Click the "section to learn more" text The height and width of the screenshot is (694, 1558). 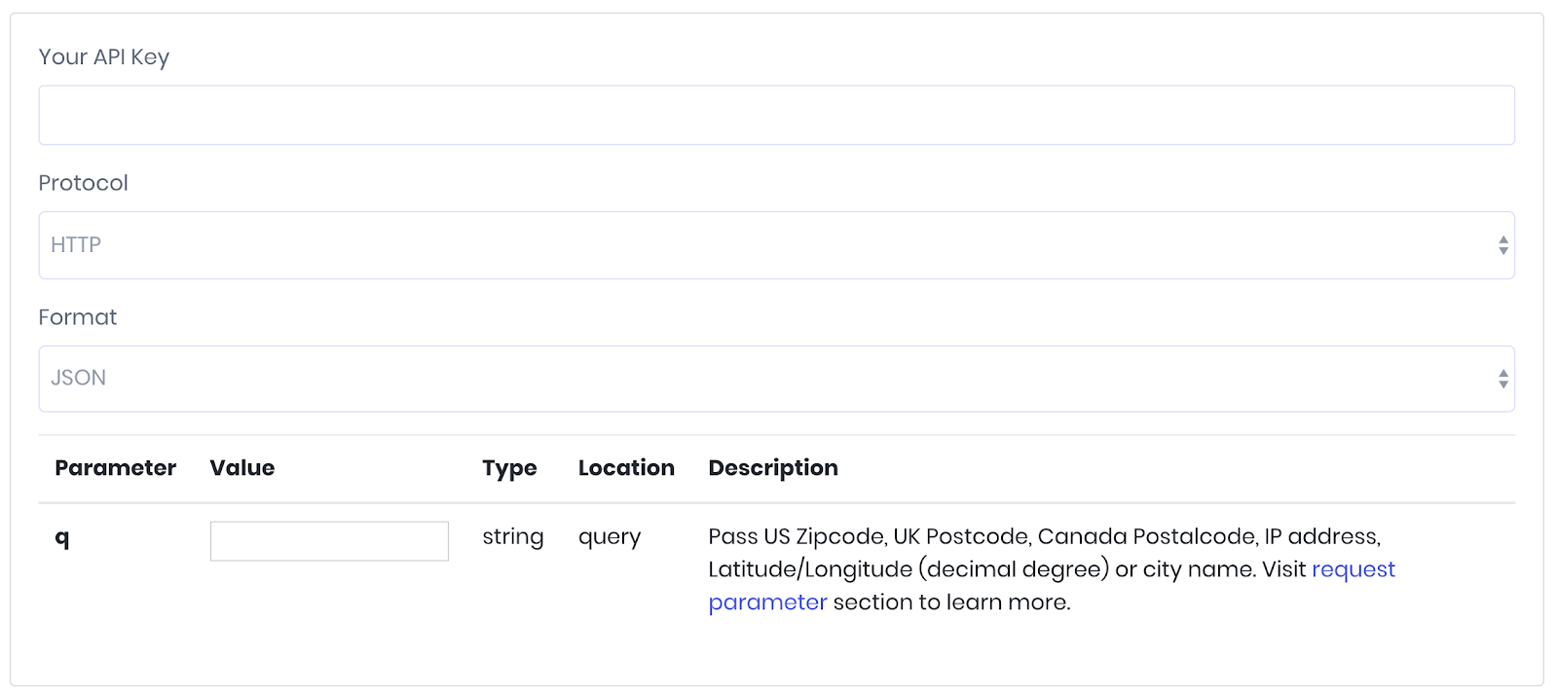[x=951, y=603]
